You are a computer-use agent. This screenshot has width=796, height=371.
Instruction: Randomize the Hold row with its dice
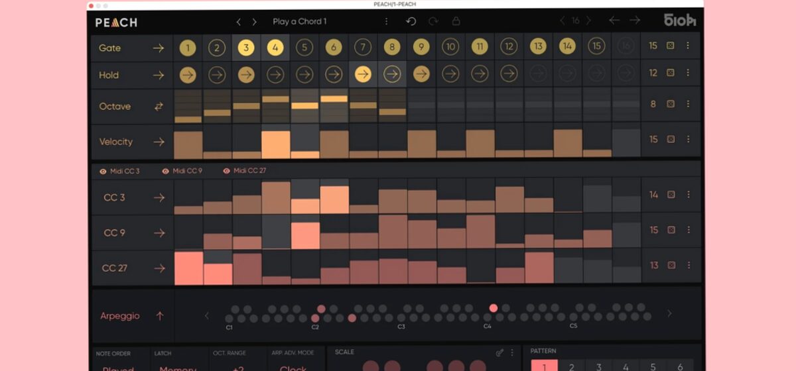click(x=671, y=73)
